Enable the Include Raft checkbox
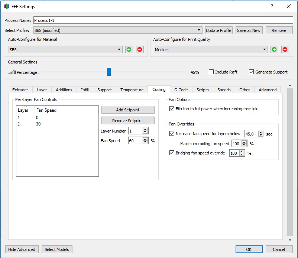 coord(211,72)
